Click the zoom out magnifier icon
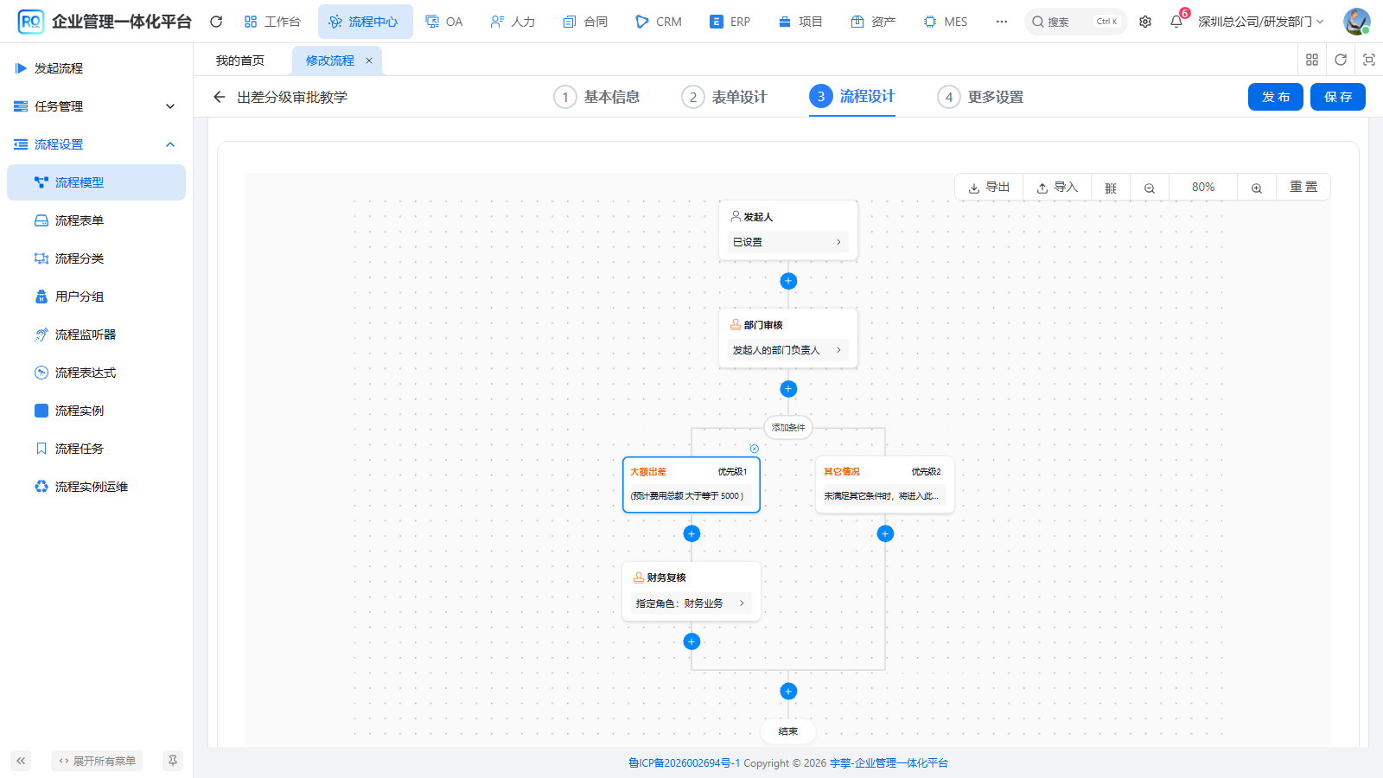 (1150, 188)
